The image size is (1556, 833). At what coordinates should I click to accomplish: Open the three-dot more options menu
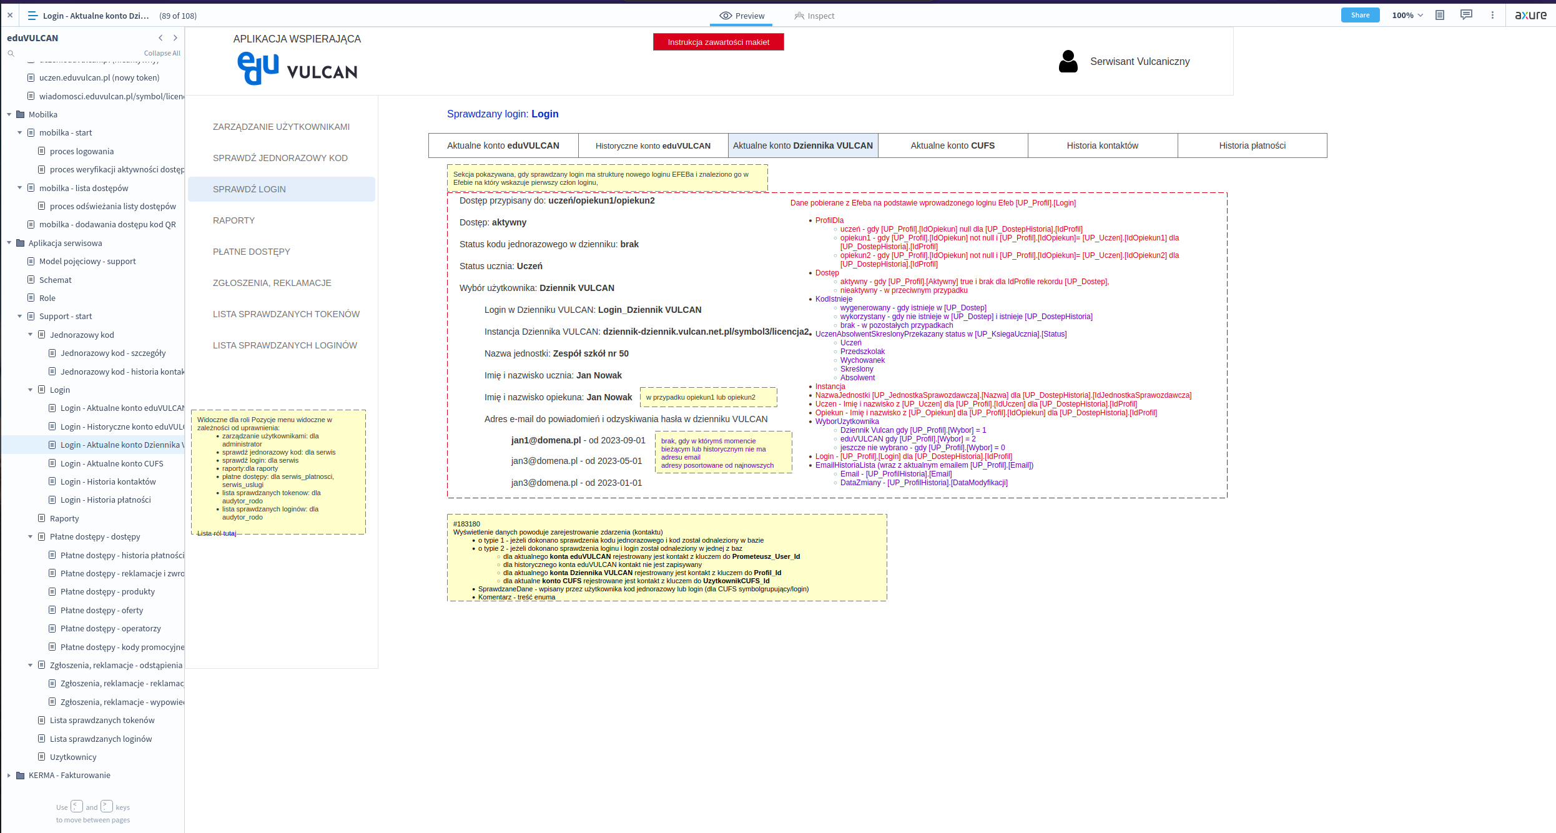pos(1492,16)
